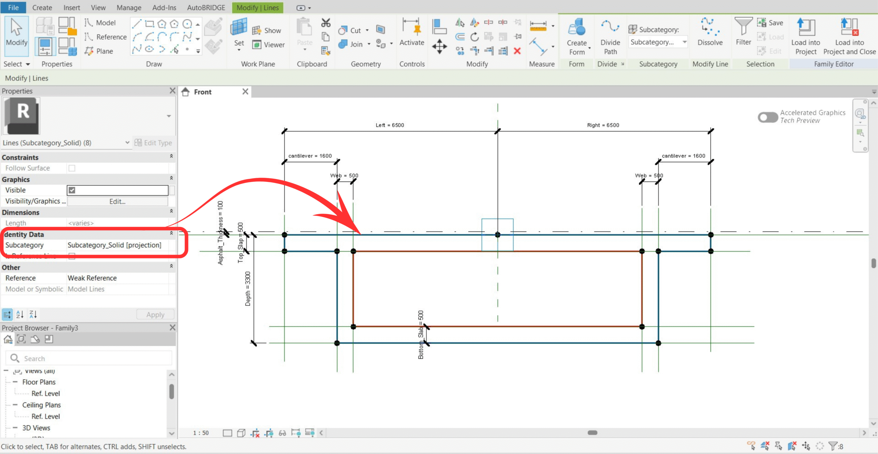The width and height of the screenshot is (878, 454).
Task: Select the Divide Path tool
Action: click(x=610, y=28)
